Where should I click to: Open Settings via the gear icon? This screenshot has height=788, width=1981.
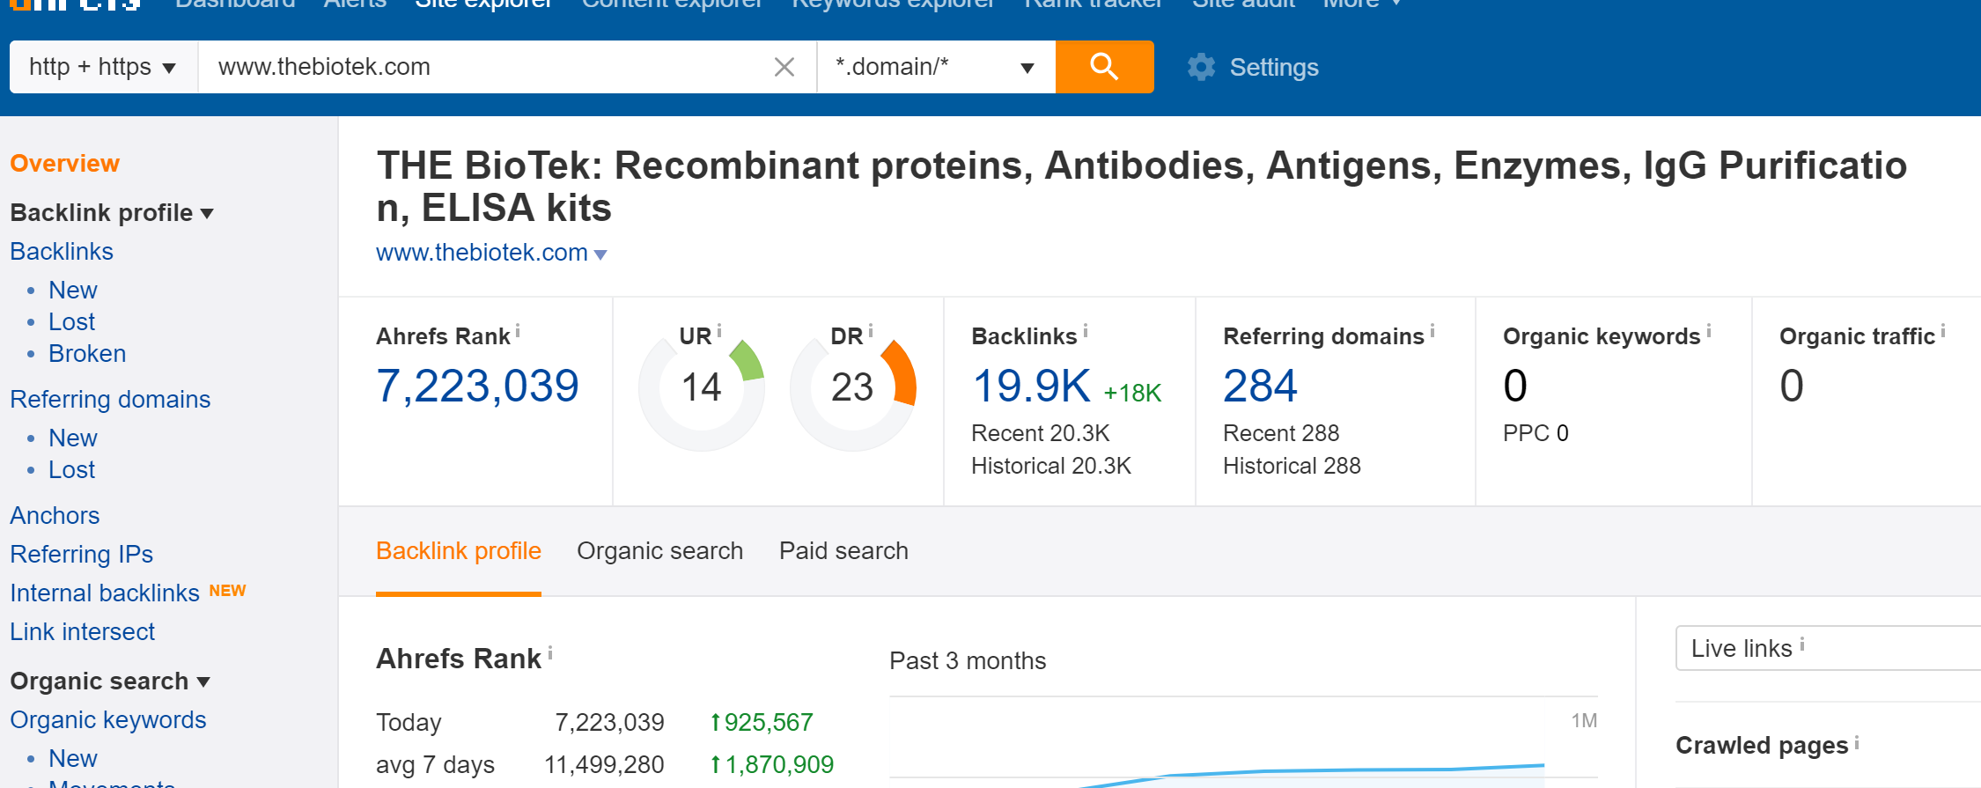pyautogui.click(x=1201, y=67)
